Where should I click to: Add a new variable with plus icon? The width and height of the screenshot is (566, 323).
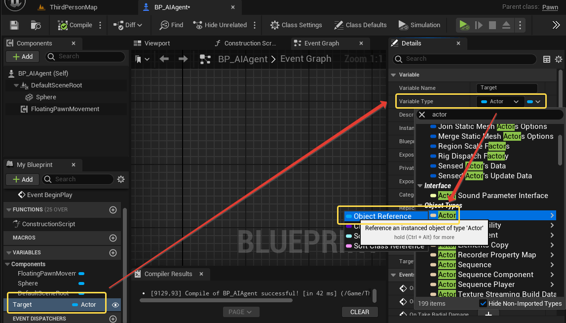pyautogui.click(x=113, y=253)
